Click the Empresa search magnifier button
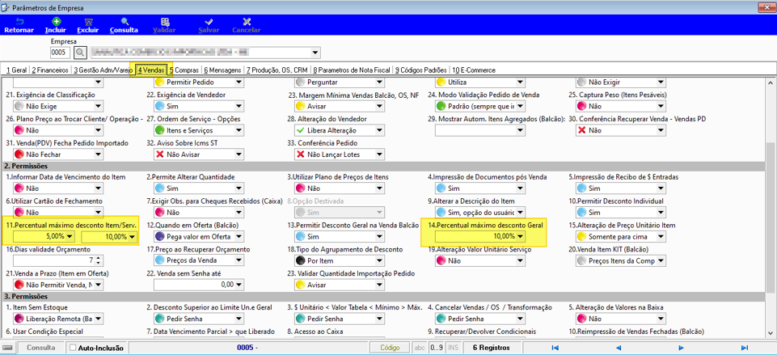777x355 pixels. 80,52
